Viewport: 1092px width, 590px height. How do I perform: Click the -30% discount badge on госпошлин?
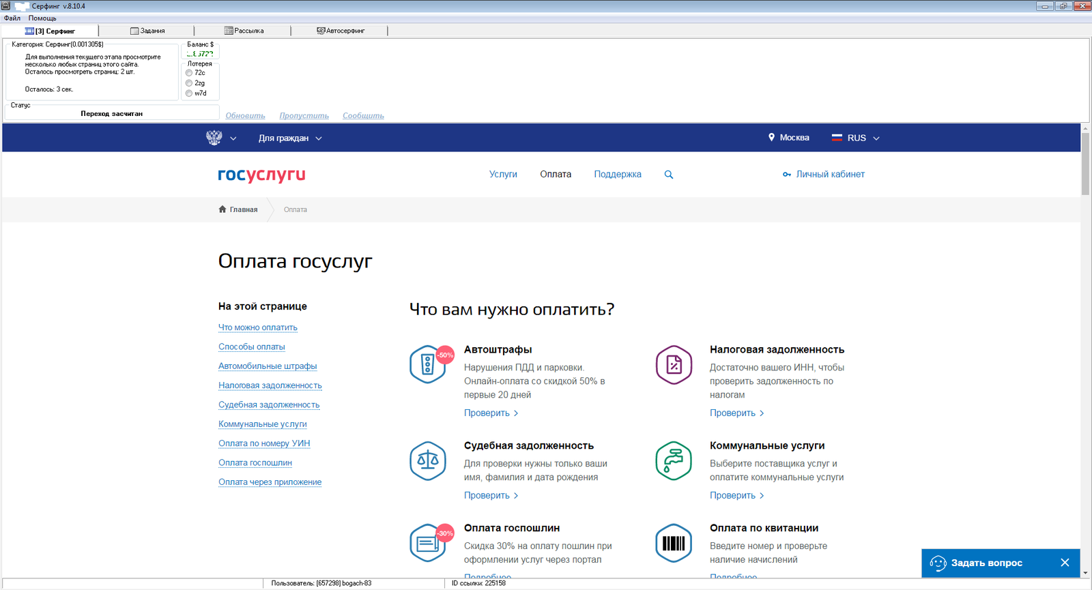point(445,533)
